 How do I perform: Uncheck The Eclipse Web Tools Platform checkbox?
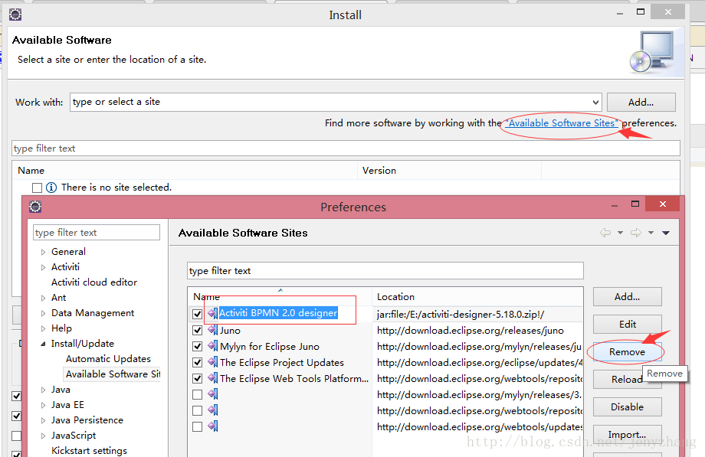click(197, 378)
